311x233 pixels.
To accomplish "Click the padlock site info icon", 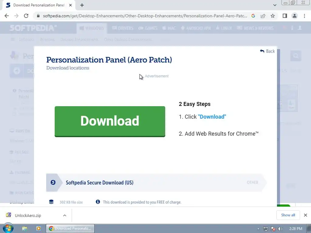I will (38, 16).
